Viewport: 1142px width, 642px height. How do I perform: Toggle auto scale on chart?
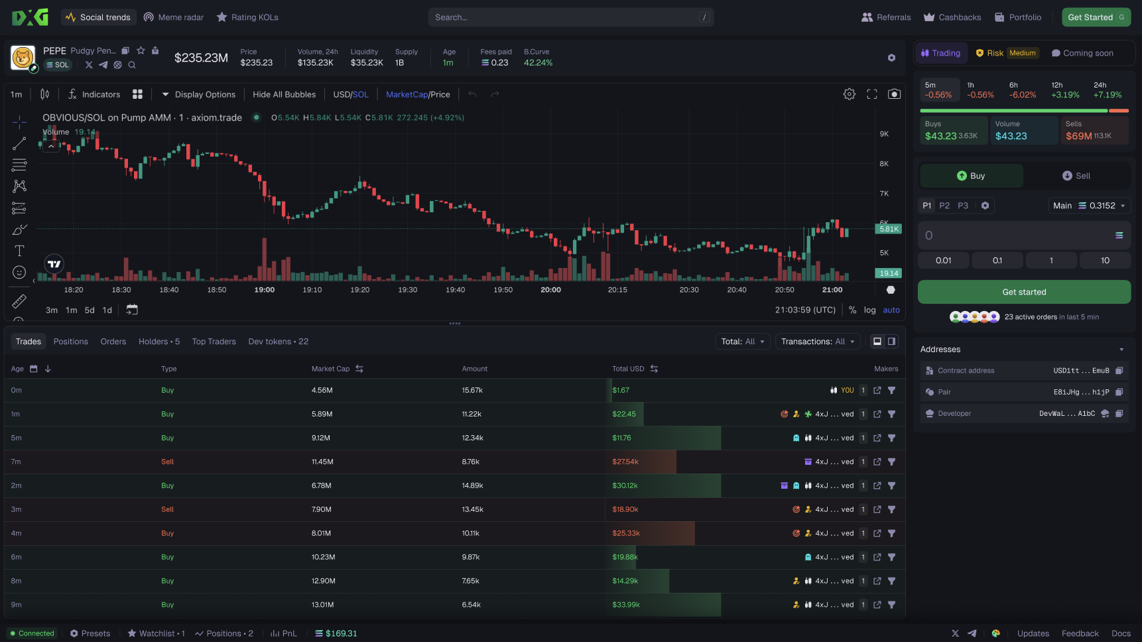coord(891,310)
